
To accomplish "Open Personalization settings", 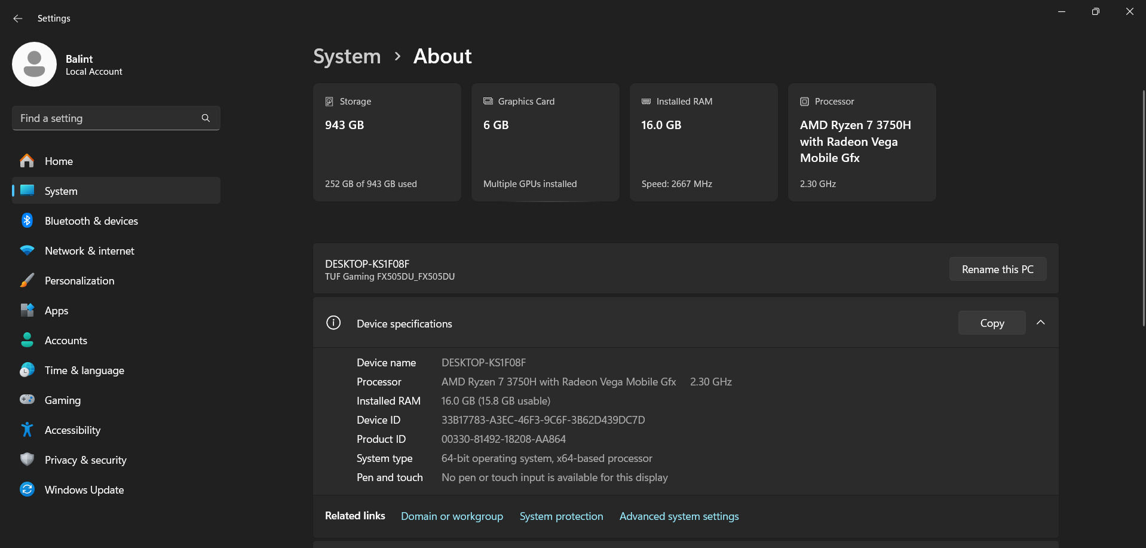I will tap(116, 280).
